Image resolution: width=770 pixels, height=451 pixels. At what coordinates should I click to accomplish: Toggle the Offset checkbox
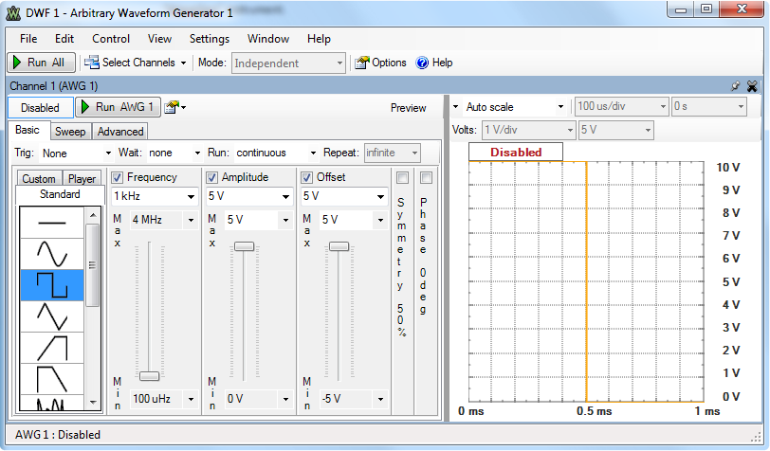pyautogui.click(x=306, y=177)
